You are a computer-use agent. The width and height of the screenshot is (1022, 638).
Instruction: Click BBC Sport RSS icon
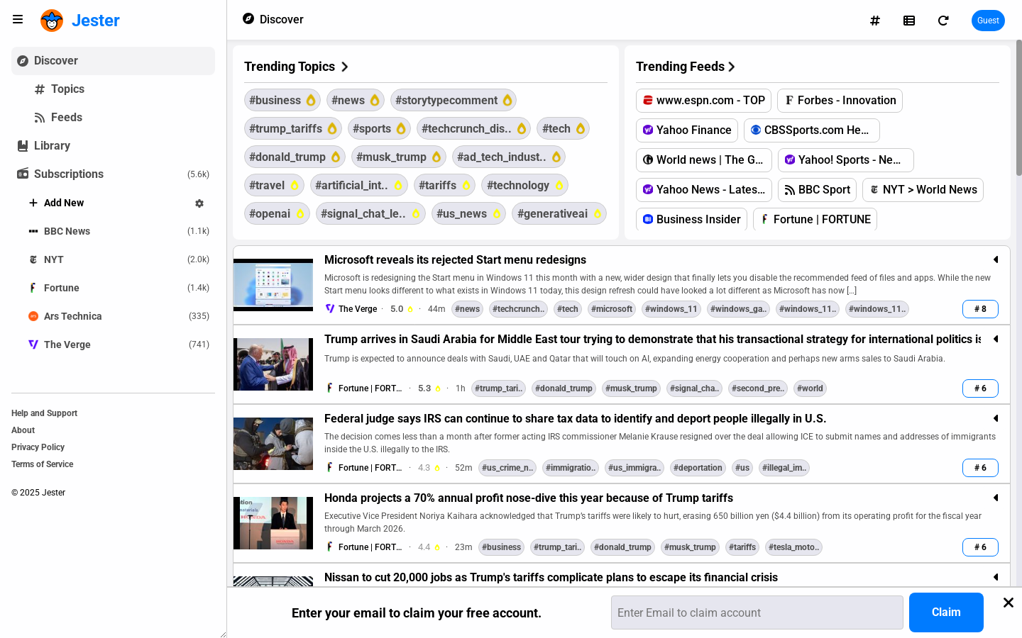(790, 190)
